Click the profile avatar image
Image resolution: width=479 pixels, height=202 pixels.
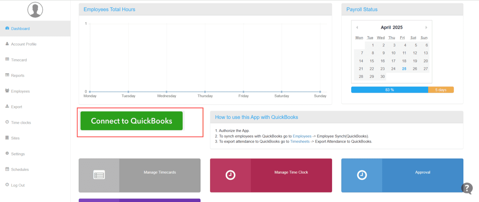tap(35, 10)
